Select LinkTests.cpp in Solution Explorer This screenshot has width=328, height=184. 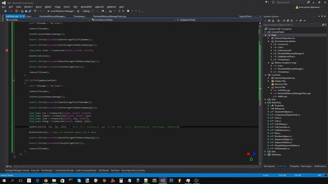pos(283,90)
